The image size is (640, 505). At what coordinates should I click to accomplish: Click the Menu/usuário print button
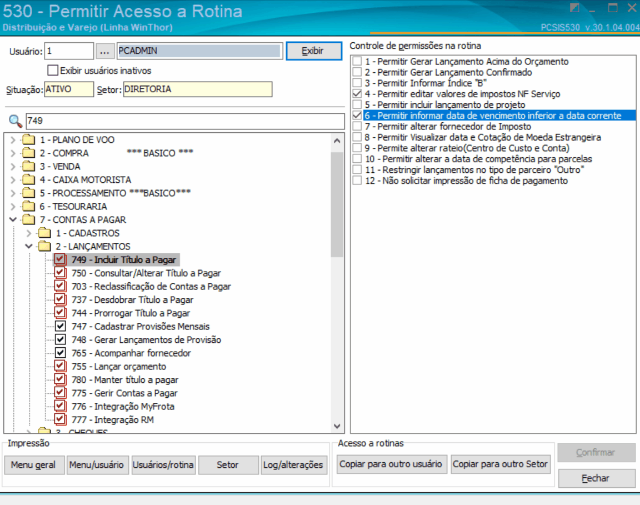[97, 464]
